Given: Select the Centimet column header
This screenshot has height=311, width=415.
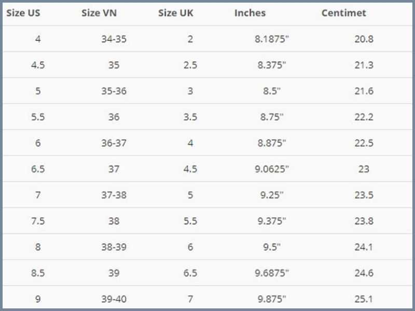Looking at the screenshot, I should click(x=344, y=13).
